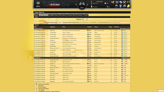This screenshot has width=164, height=92.
Task: Click the blue exclamation notifications icon
Action: point(120,6)
